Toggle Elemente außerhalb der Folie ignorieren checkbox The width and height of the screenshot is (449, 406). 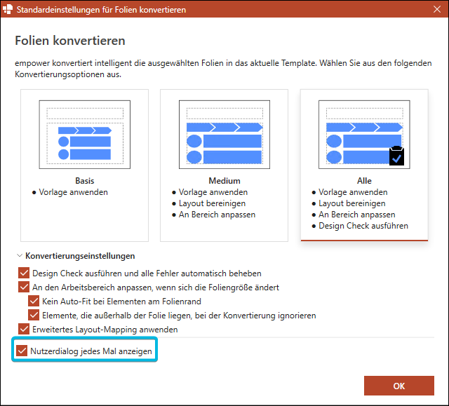(34, 315)
